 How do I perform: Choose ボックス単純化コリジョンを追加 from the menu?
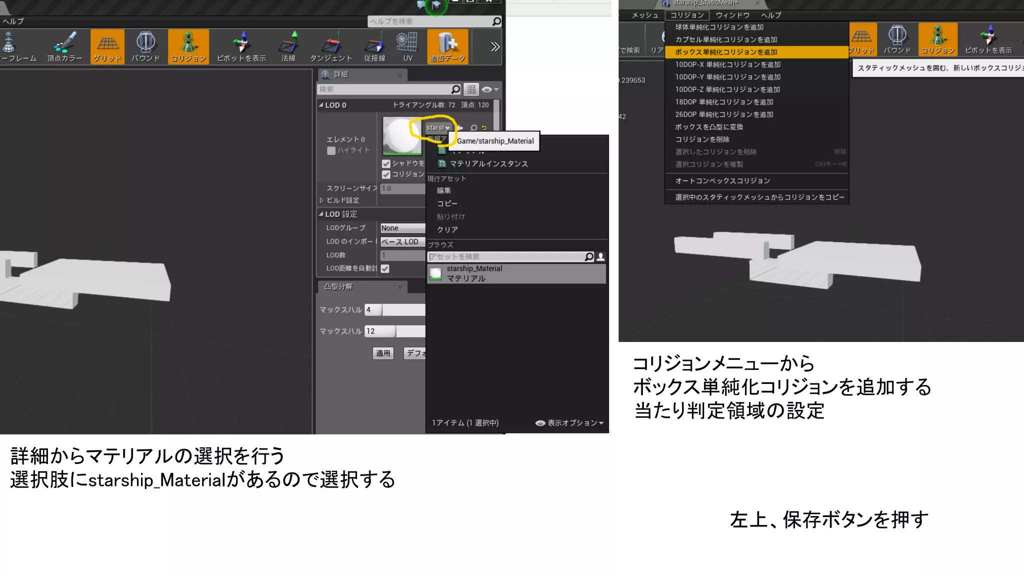tap(756, 52)
